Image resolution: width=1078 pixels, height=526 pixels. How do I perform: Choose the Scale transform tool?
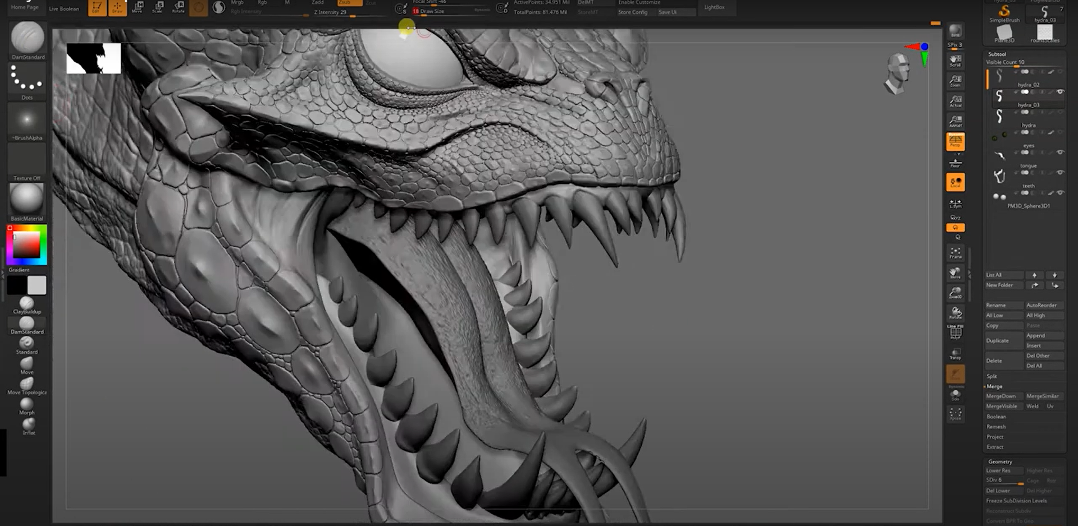pyautogui.click(x=158, y=7)
